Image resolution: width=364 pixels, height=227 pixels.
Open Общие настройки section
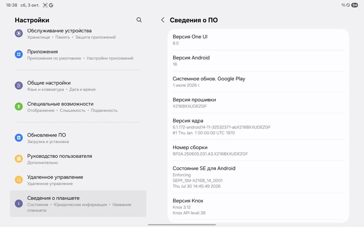tap(78, 86)
